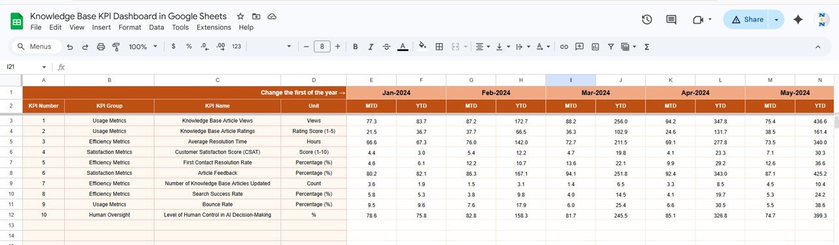Open the Data menu
The width and height of the screenshot is (839, 245).
pyautogui.click(x=157, y=28)
